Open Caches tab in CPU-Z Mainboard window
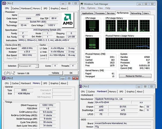The height and width of the screenshot is (129, 162). tap(91, 92)
